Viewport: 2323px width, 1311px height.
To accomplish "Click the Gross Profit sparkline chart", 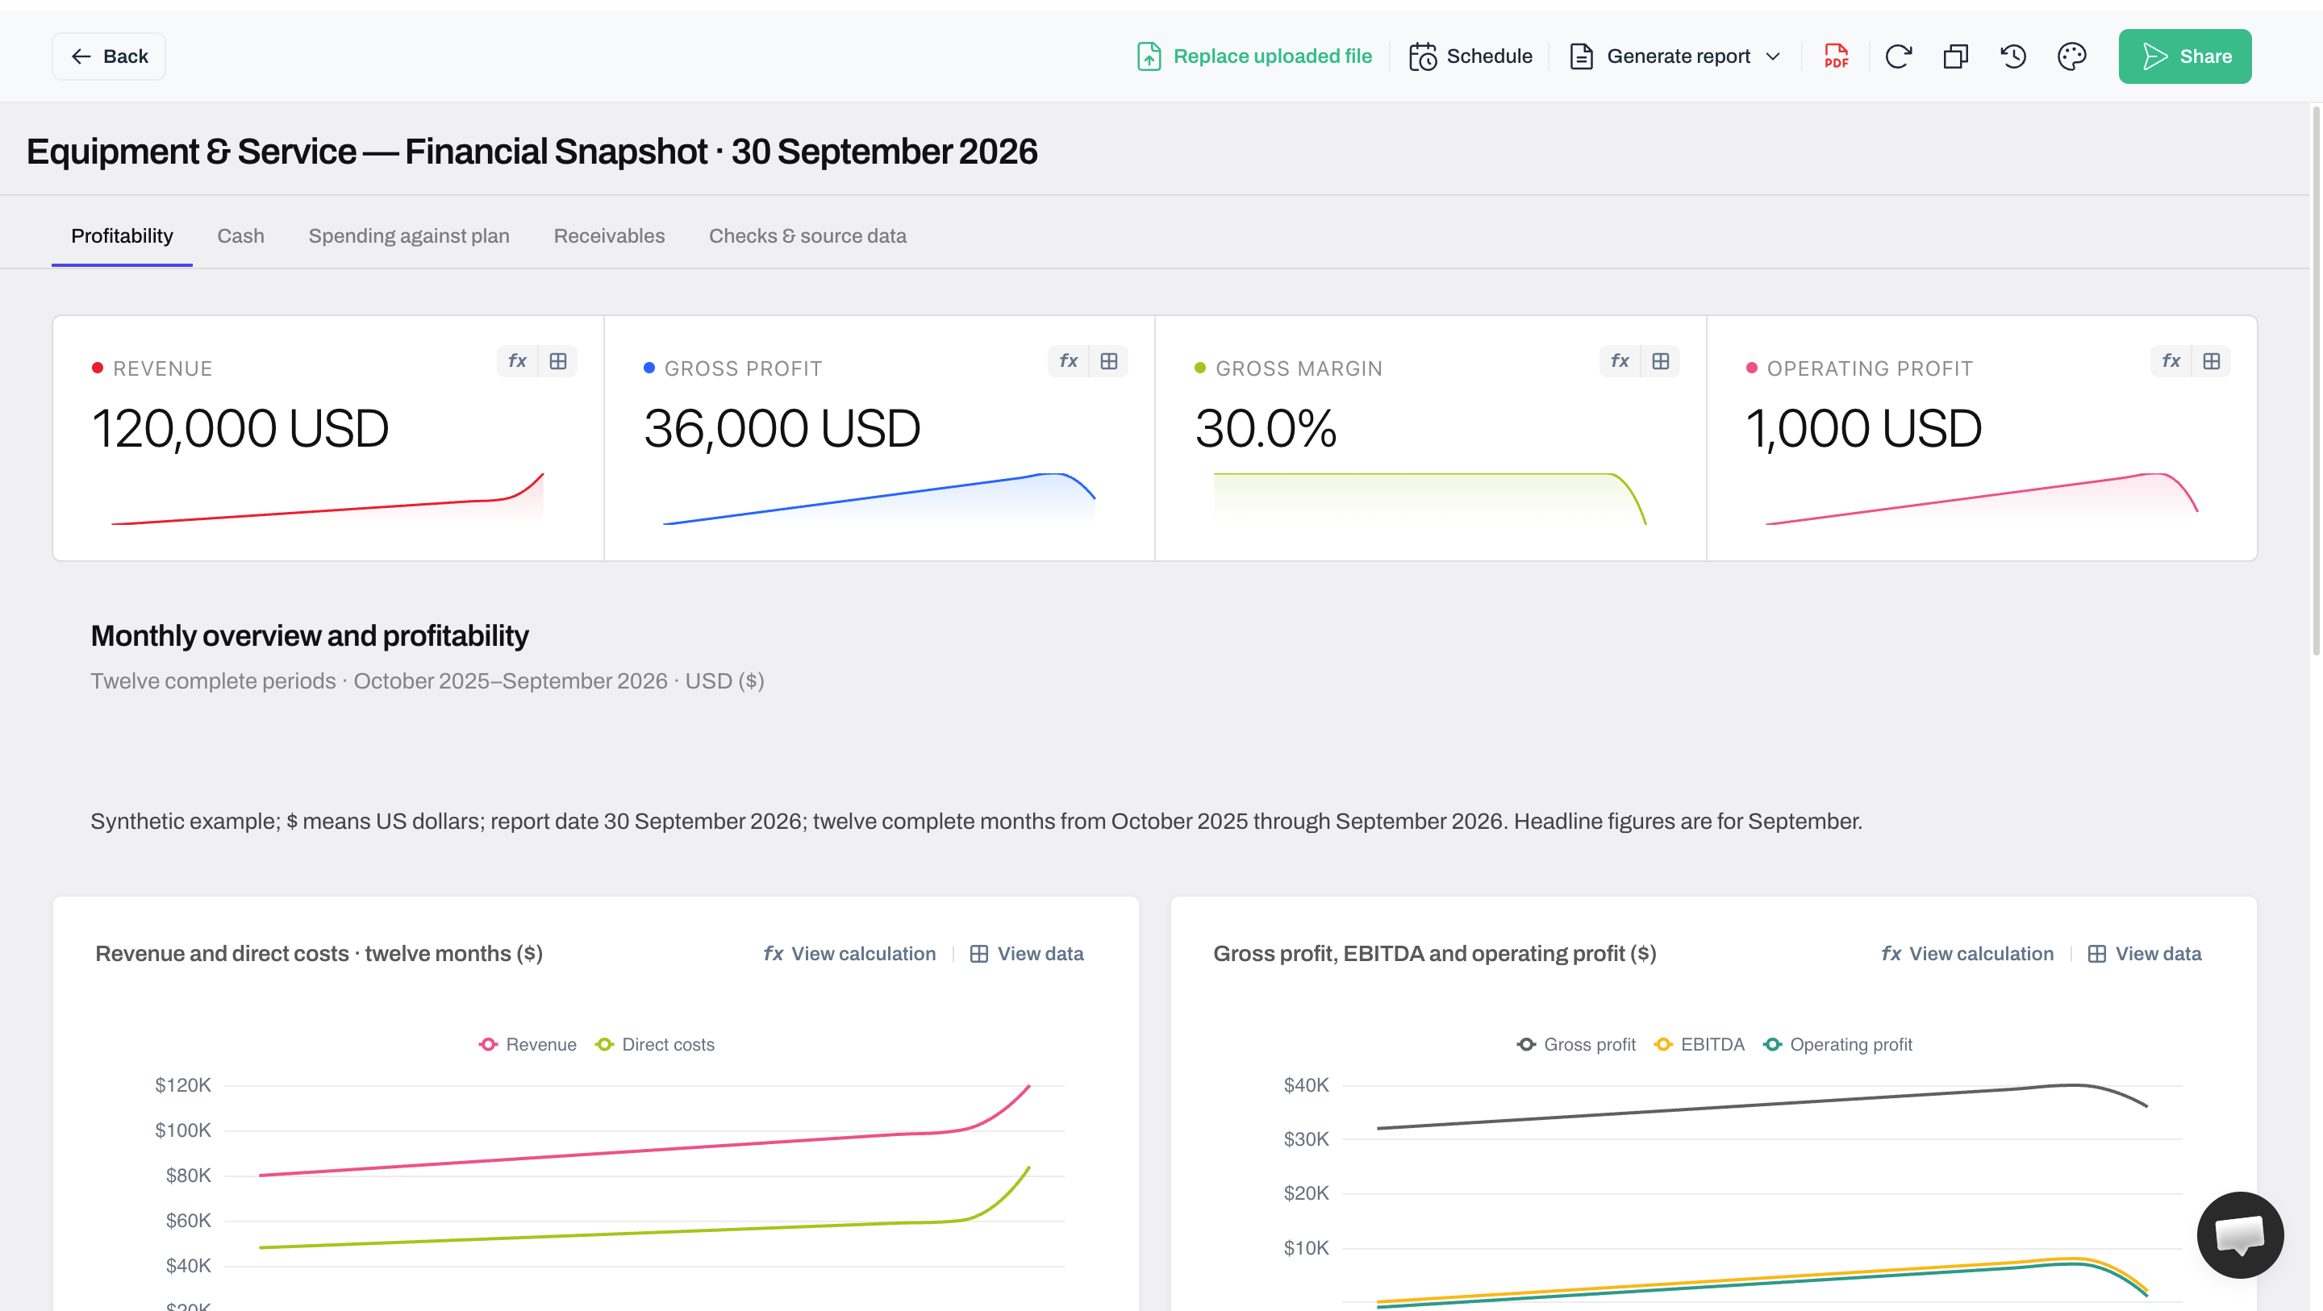I will pos(878,498).
